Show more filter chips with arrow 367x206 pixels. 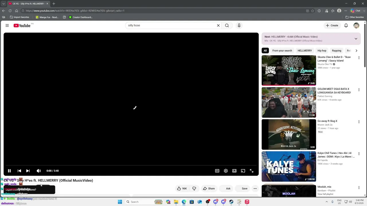point(356,51)
